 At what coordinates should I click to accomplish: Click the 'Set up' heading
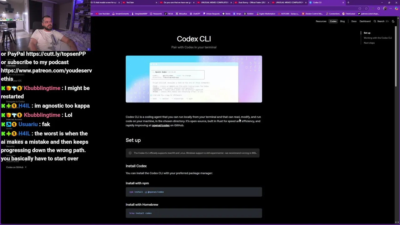pos(133,140)
